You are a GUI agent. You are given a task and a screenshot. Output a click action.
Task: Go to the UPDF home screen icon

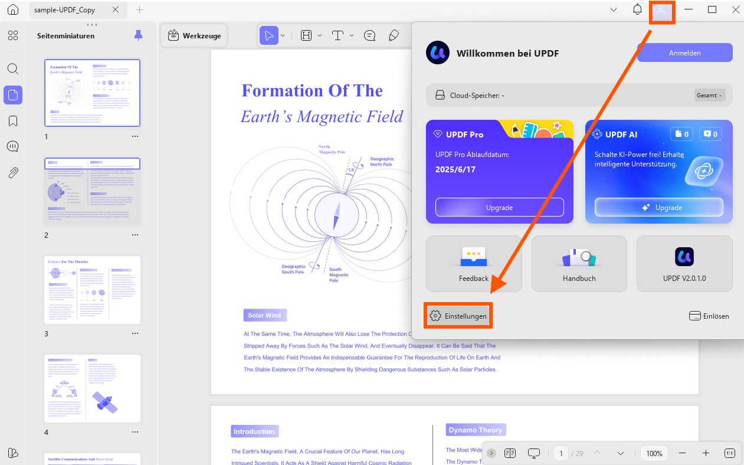point(13,10)
